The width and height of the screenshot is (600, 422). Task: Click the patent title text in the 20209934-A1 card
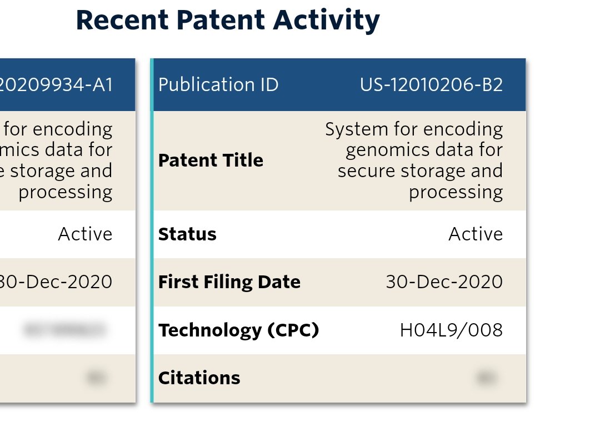tap(61, 160)
